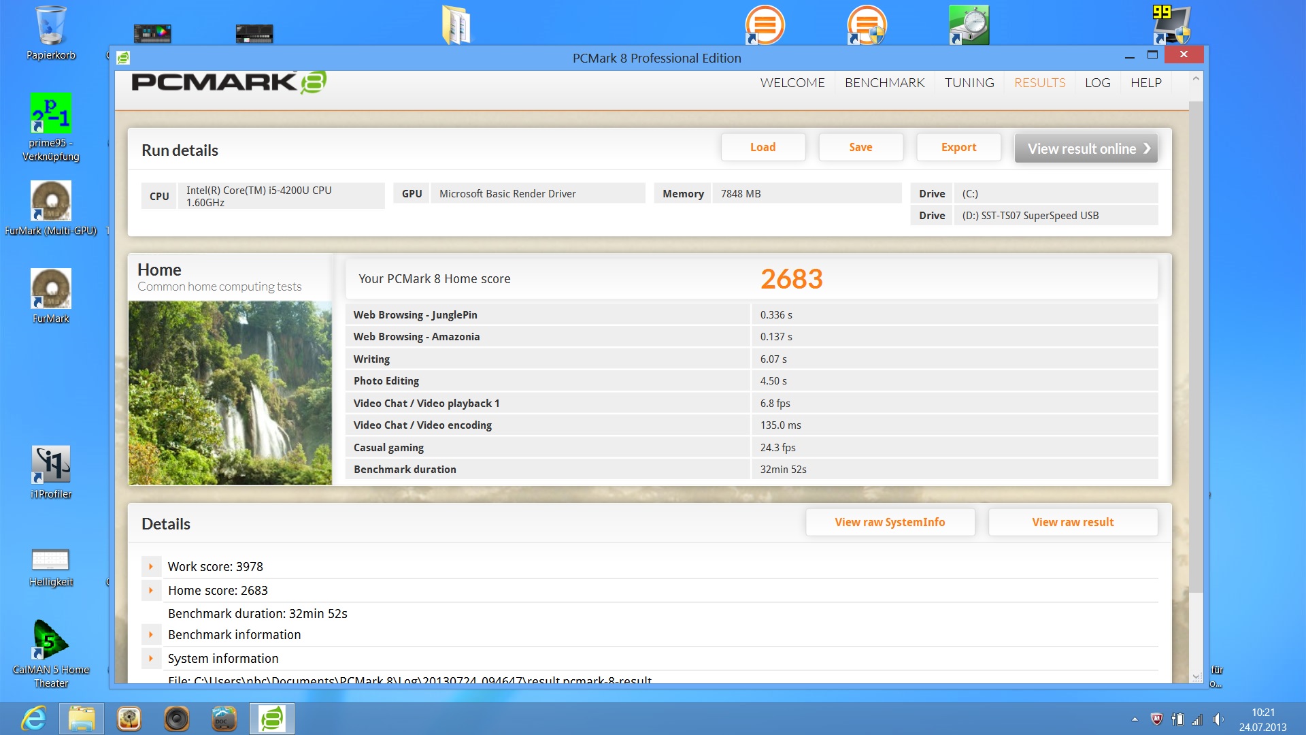Expand the Benchmark information section
The image size is (1306, 735).
(x=151, y=634)
